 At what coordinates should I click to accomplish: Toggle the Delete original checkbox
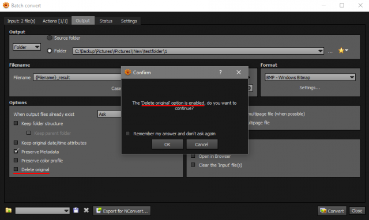tap(16, 169)
